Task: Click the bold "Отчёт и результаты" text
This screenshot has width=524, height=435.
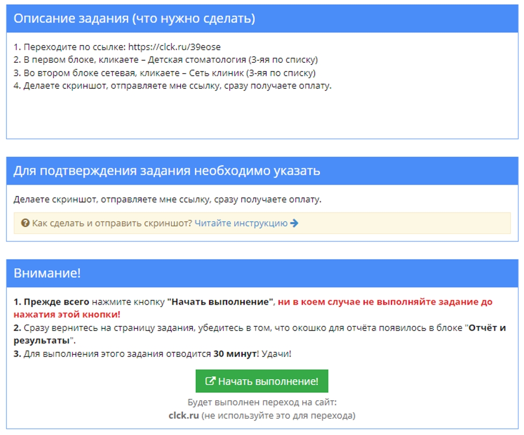Action: pyautogui.click(x=259, y=334)
